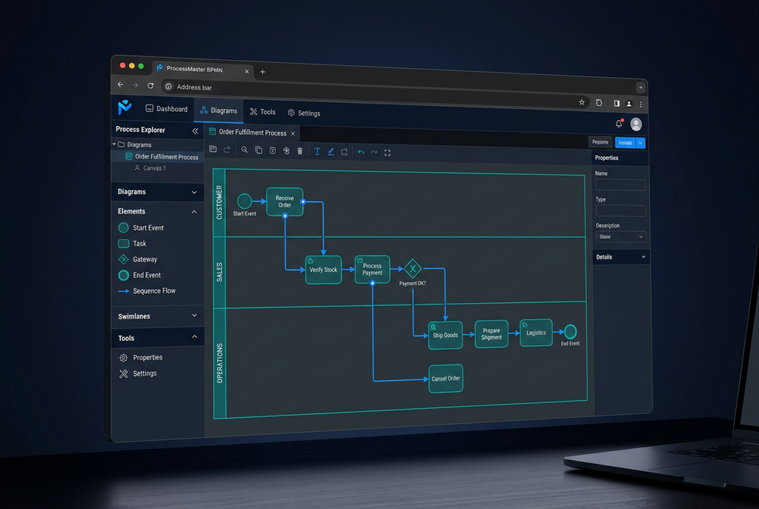
Task: Switch to the Diagrams tab
Action: 219,110
